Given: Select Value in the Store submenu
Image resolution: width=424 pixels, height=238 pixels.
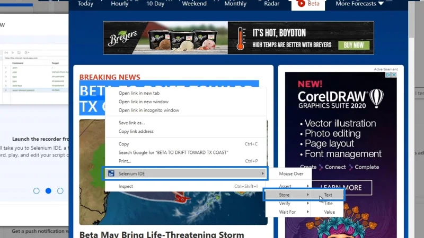Looking at the screenshot, I should click(329, 212).
